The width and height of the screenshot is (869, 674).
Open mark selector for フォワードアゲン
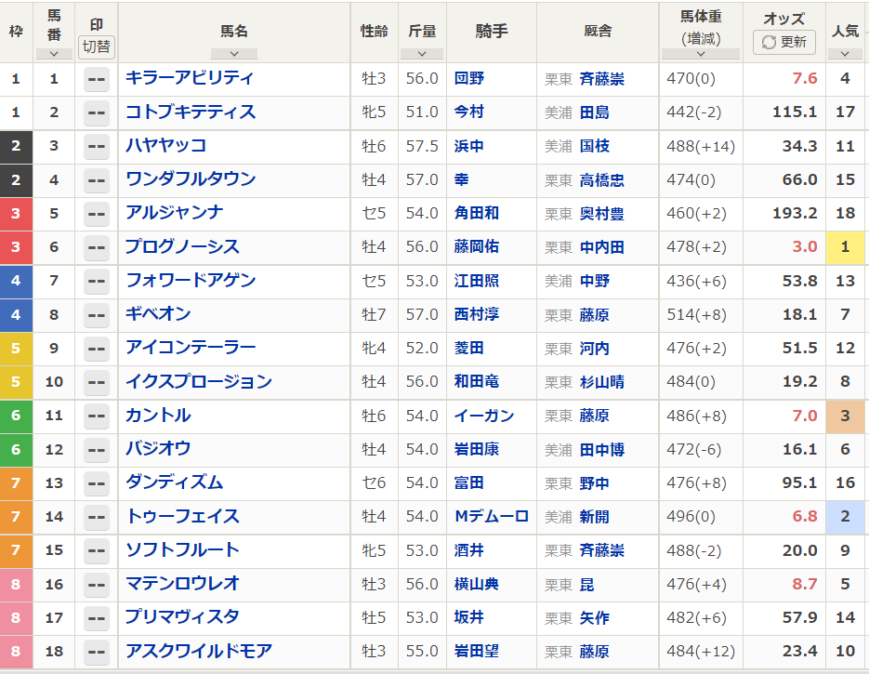(97, 281)
